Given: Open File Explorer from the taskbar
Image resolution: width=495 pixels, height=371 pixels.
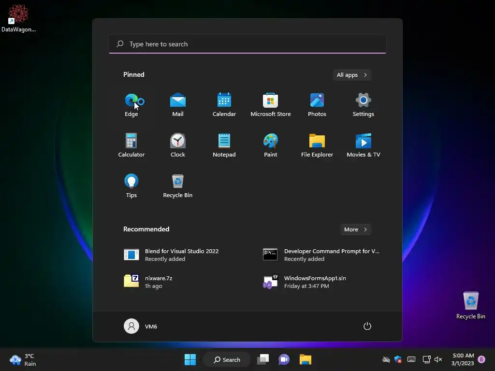Looking at the screenshot, I should (x=306, y=359).
